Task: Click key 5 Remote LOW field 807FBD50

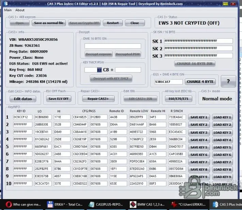Action: 138,146
